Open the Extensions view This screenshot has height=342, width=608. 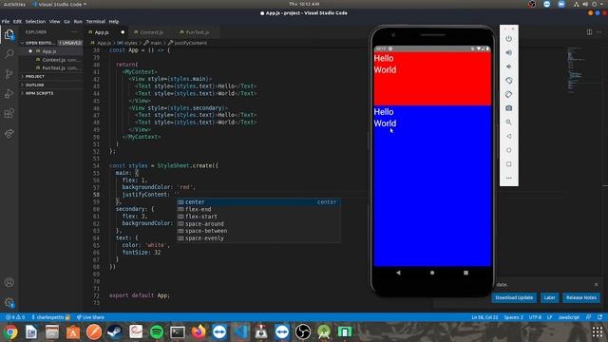click(x=9, y=114)
